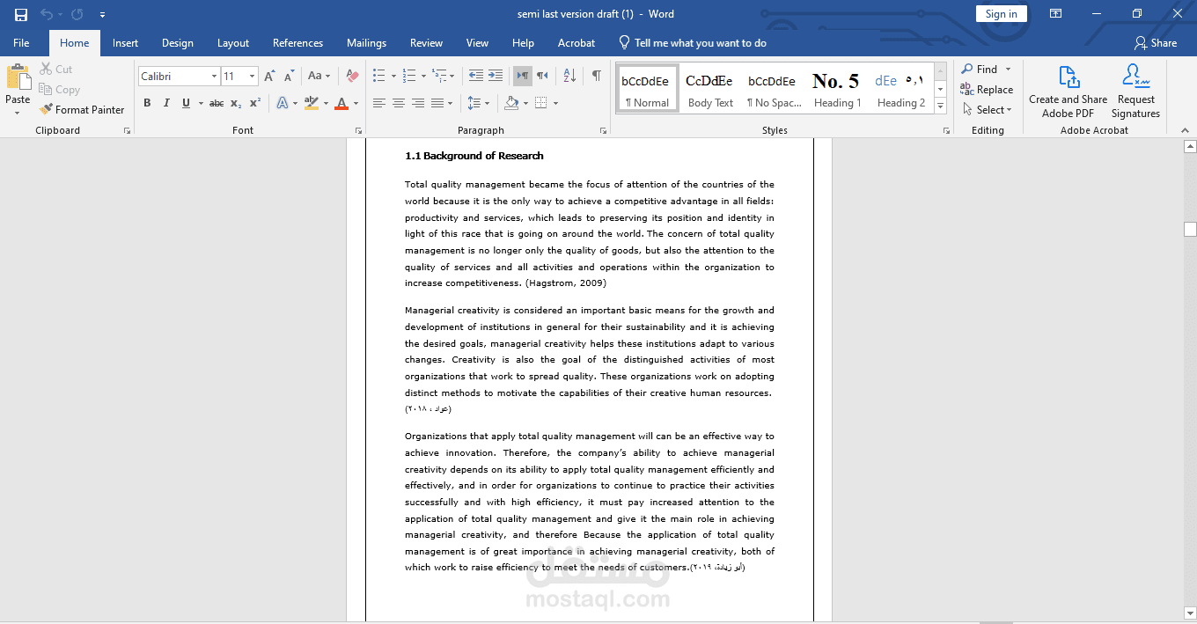The height and width of the screenshot is (624, 1197).
Task: Open the font size dropdown
Action: [253, 77]
